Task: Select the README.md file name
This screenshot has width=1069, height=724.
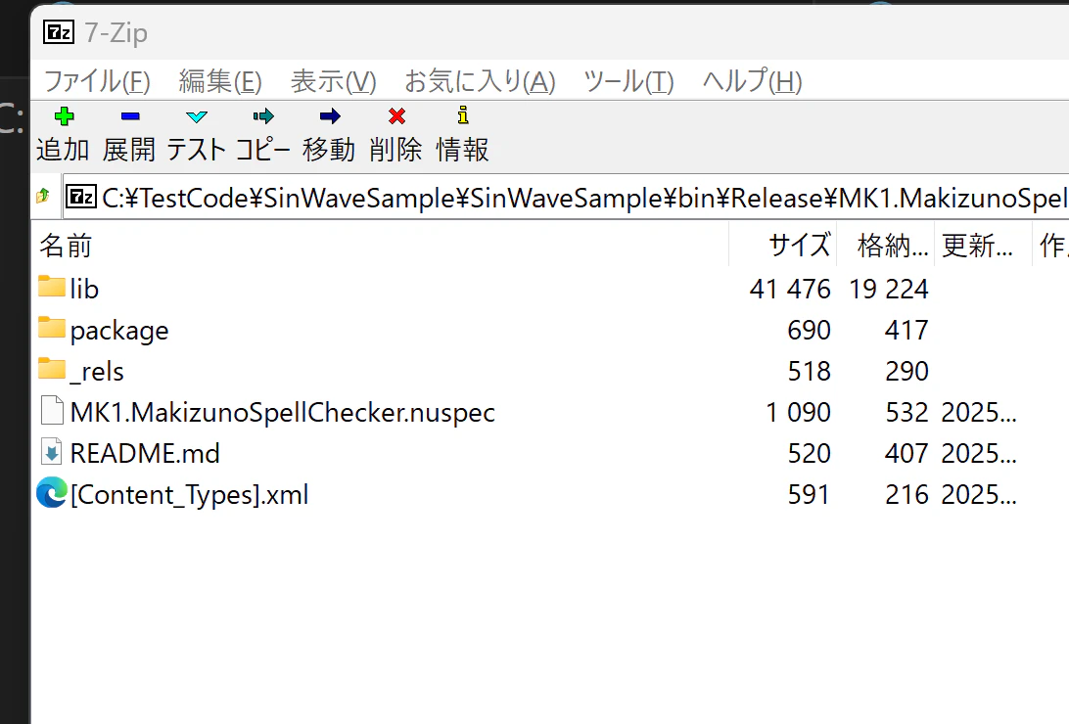Action: click(145, 454)
